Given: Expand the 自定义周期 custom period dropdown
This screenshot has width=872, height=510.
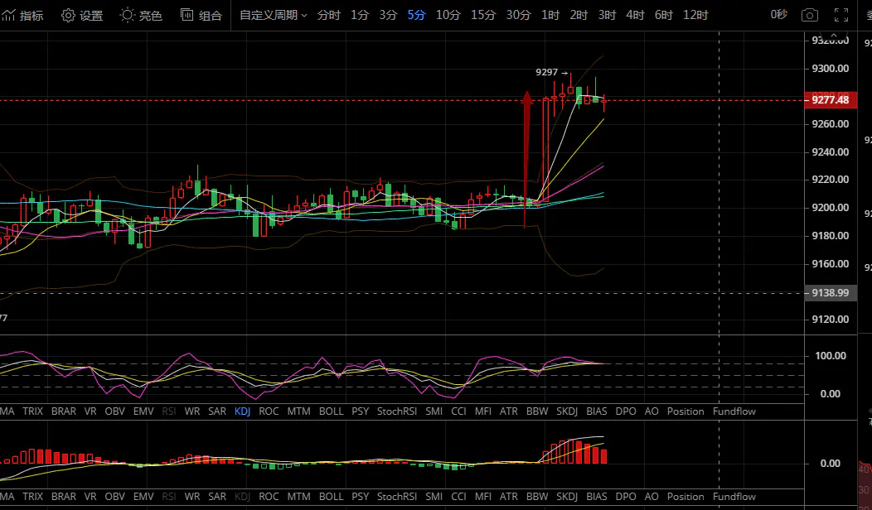Looking at the screenshot, I should pos(273,16).
